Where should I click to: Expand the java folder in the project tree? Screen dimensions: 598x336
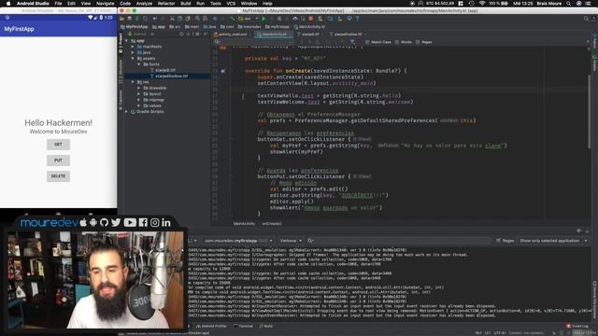coord(133,52)
